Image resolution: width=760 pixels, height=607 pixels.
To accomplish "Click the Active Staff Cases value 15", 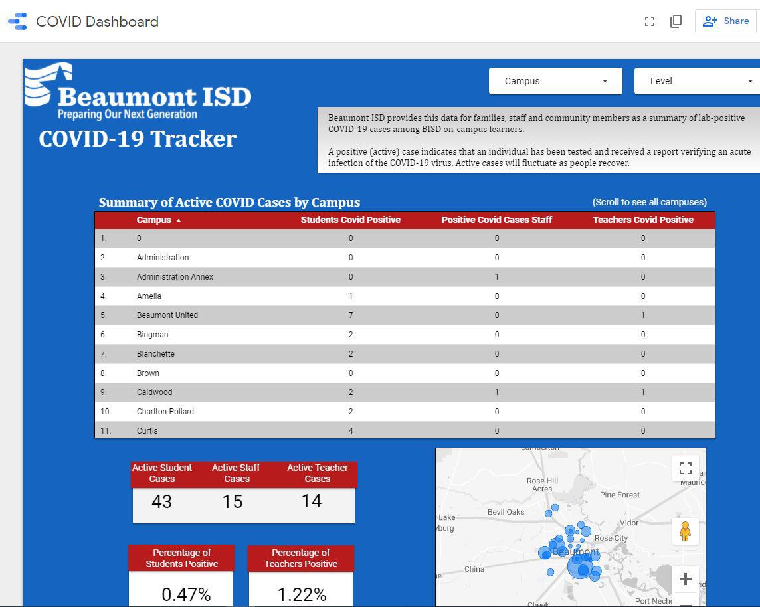I will (x=232, y=501).
